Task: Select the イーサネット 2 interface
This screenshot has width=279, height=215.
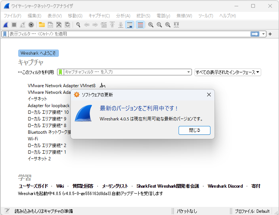Action: pos(39,159)
